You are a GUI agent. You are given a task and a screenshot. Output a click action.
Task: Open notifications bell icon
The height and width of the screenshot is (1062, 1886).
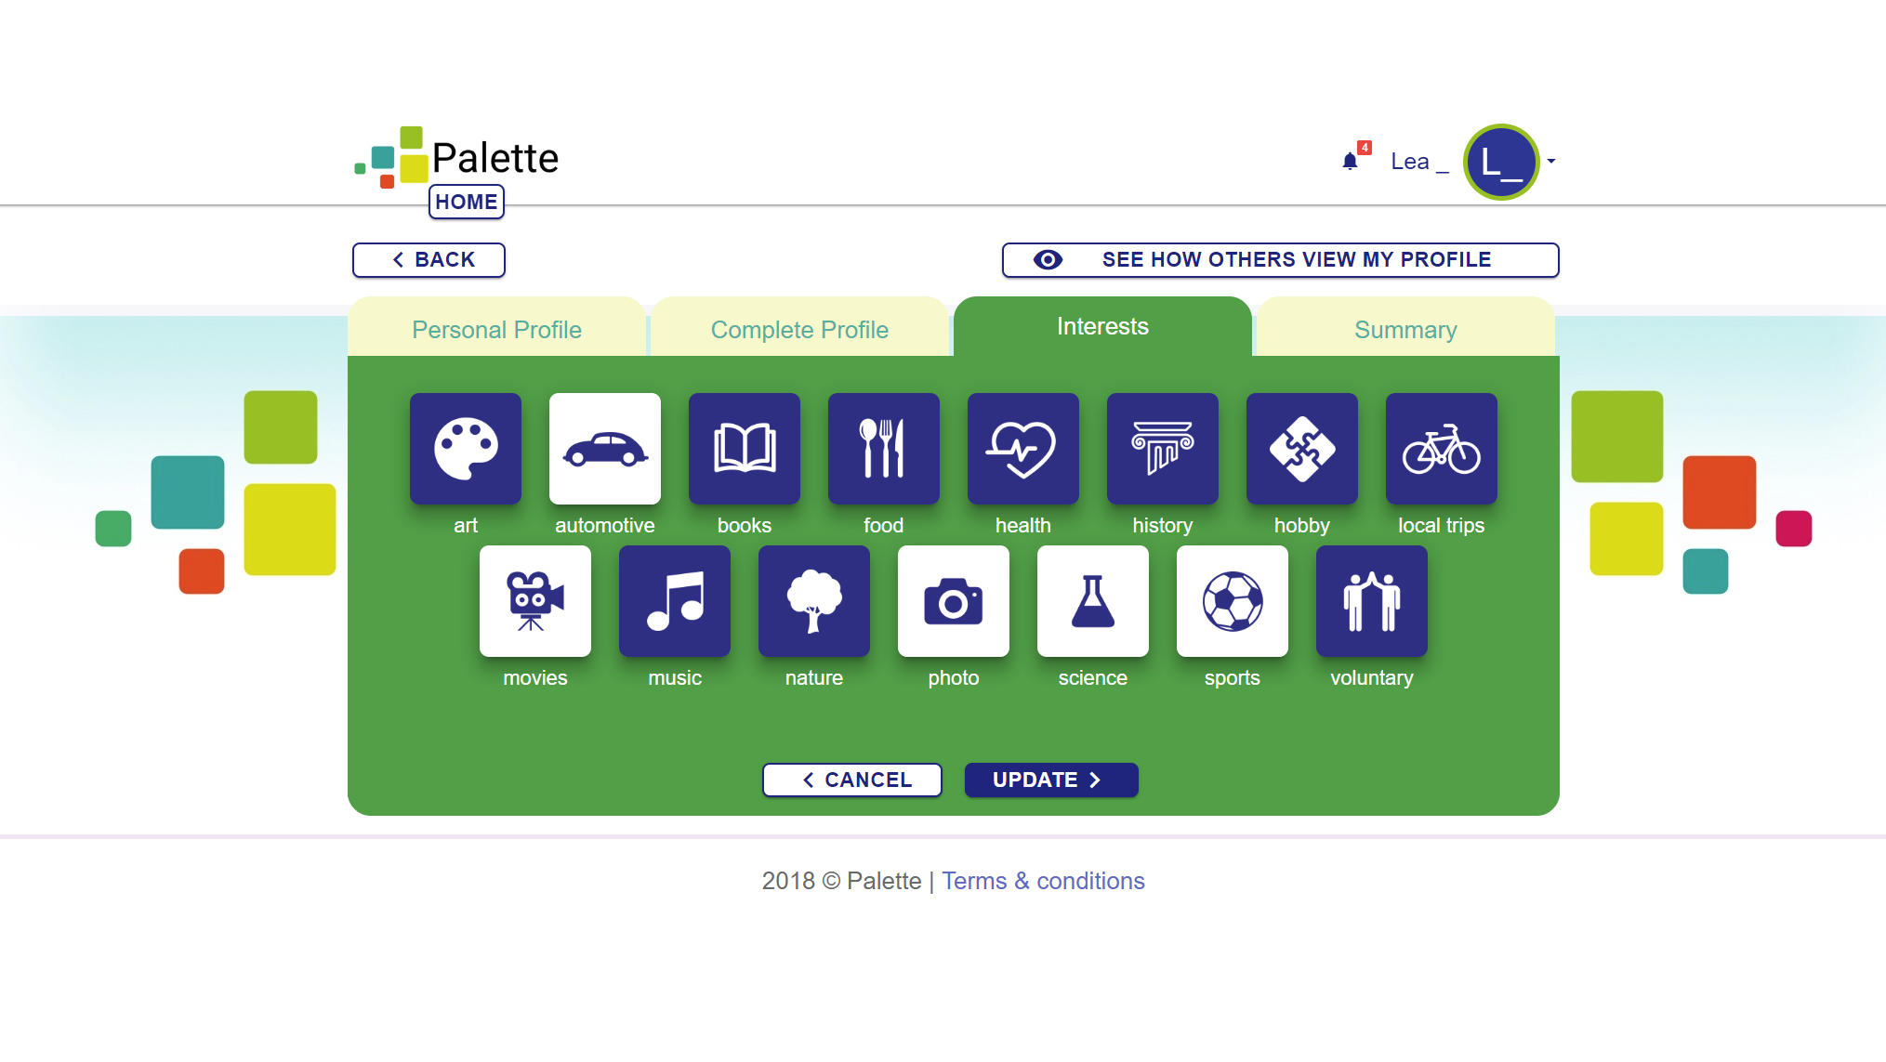[x=1351, y=162]
